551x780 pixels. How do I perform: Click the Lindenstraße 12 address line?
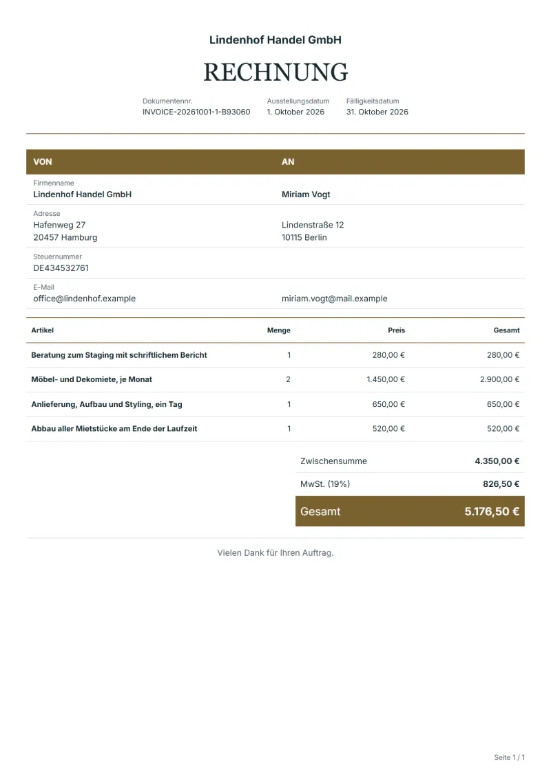(313, 225)
